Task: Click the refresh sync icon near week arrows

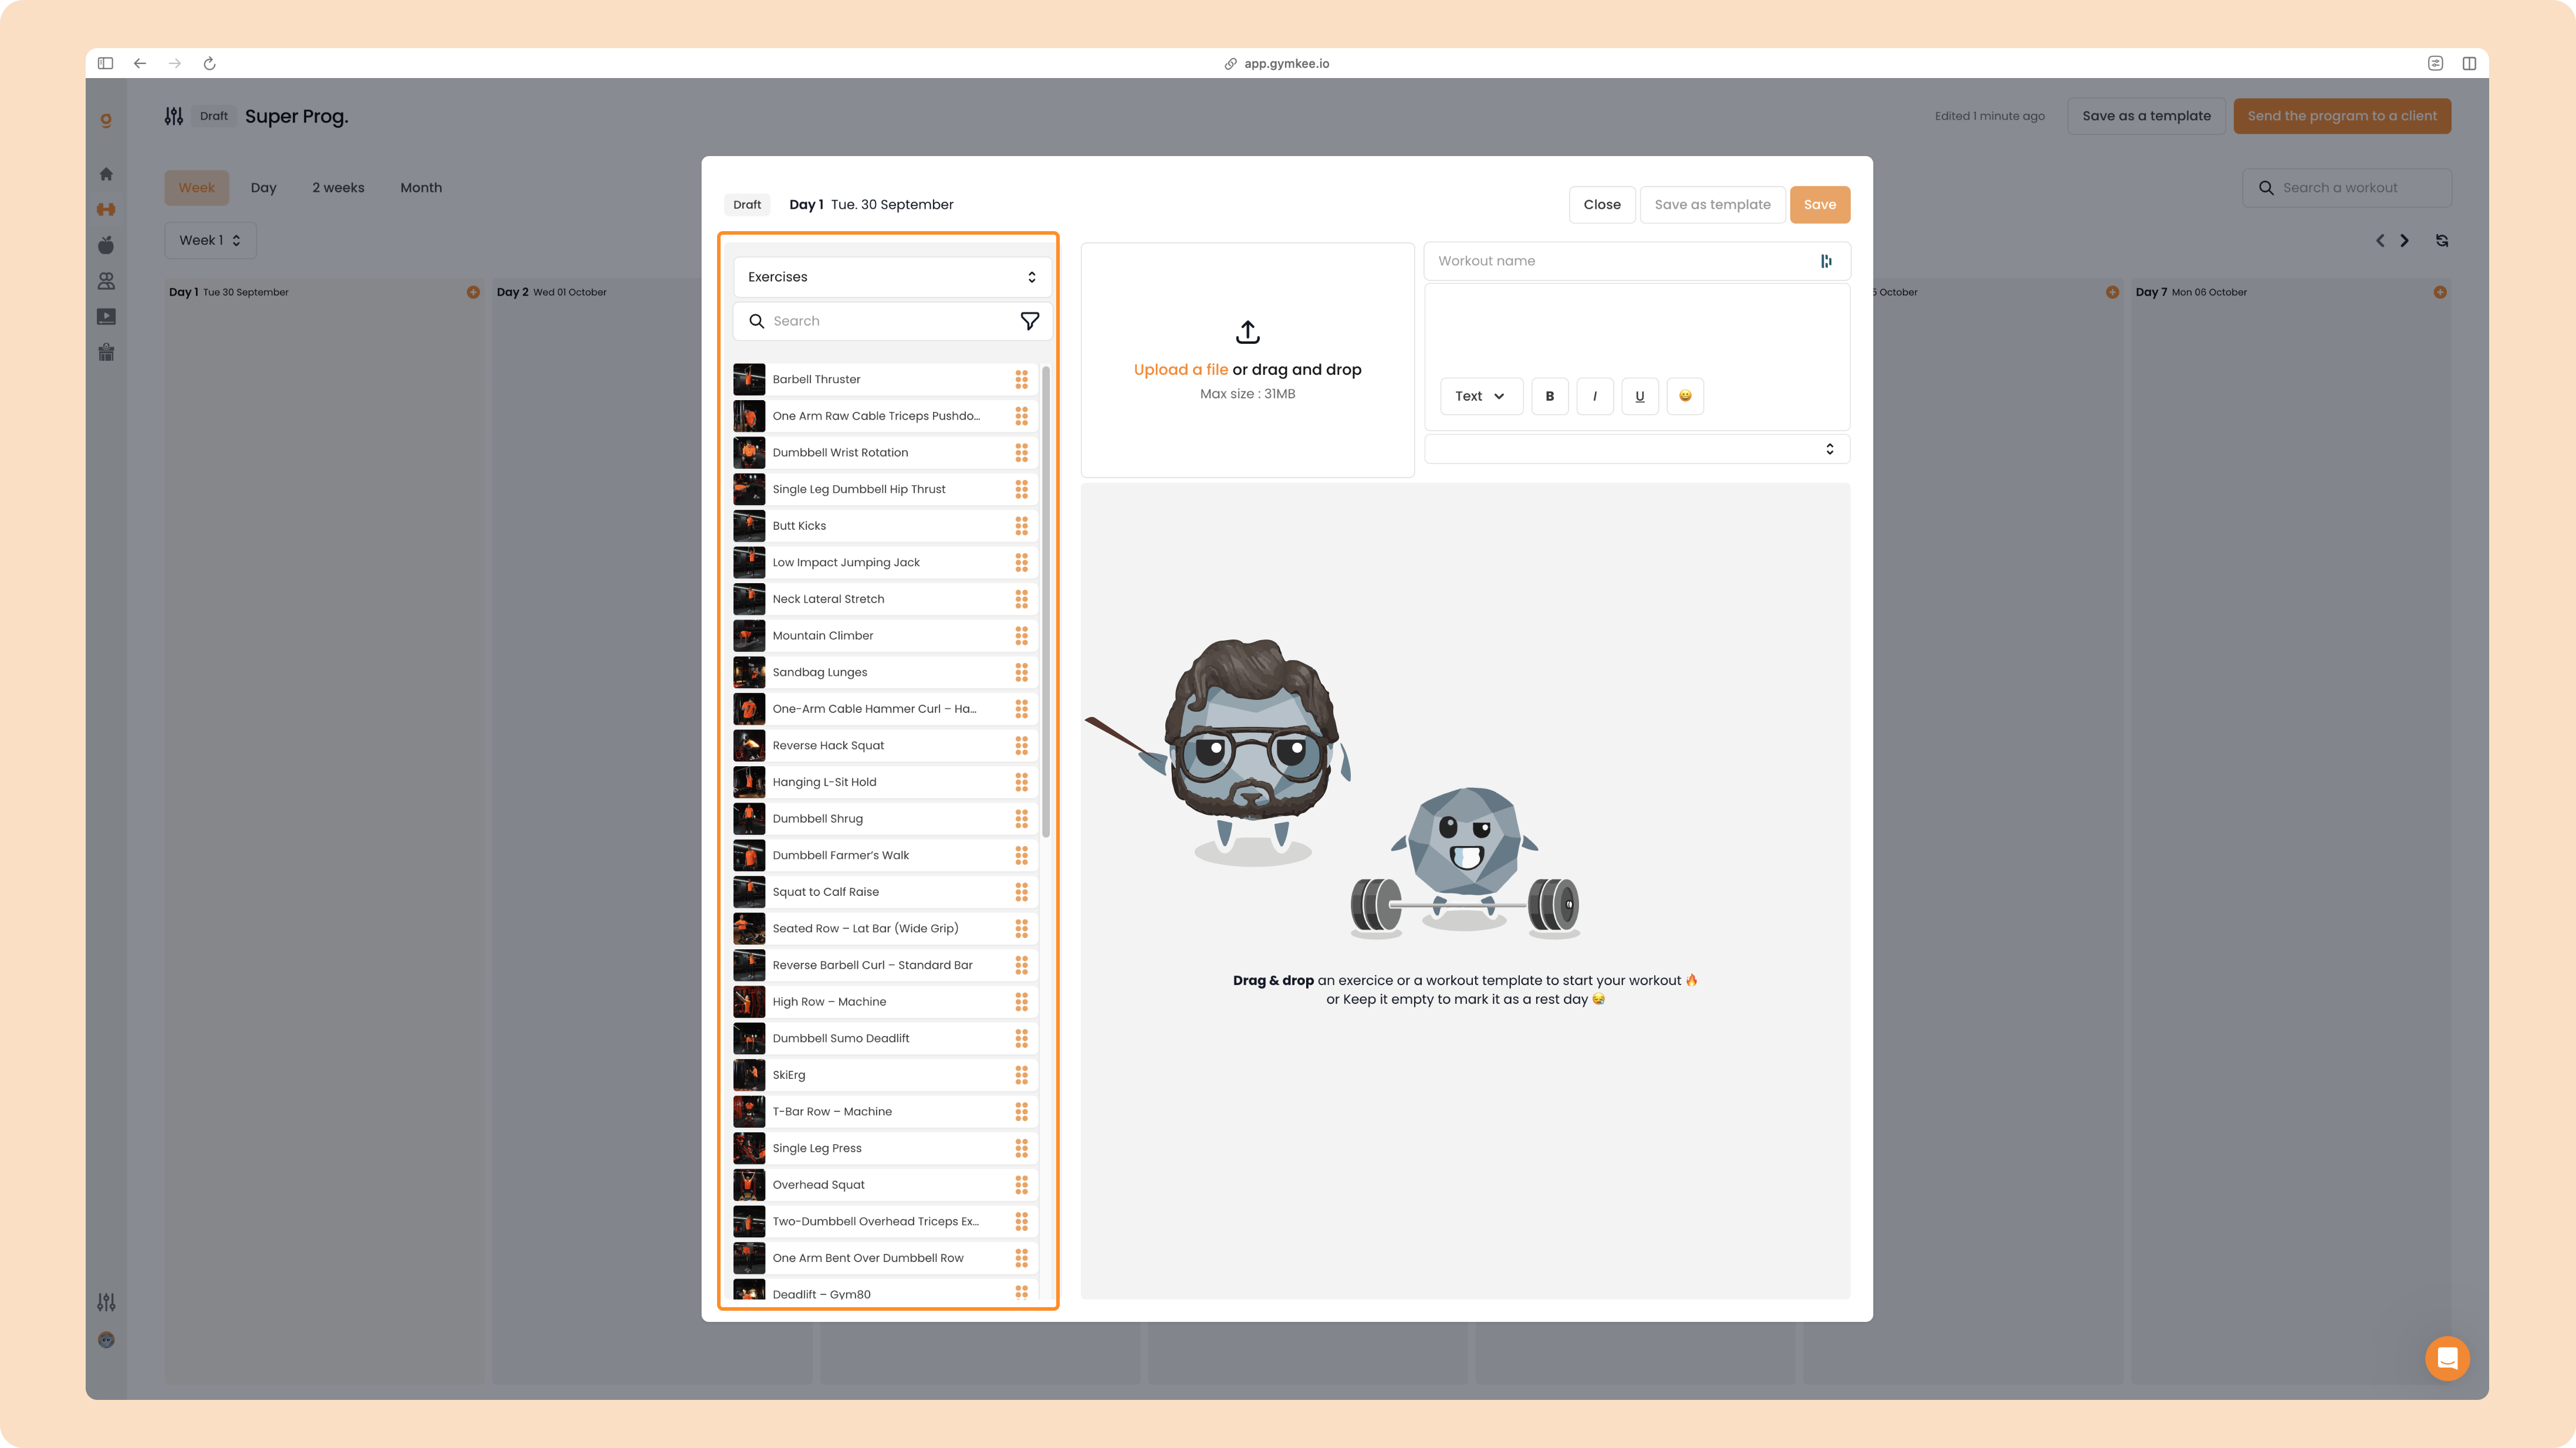Action: tap(2442, 241)
